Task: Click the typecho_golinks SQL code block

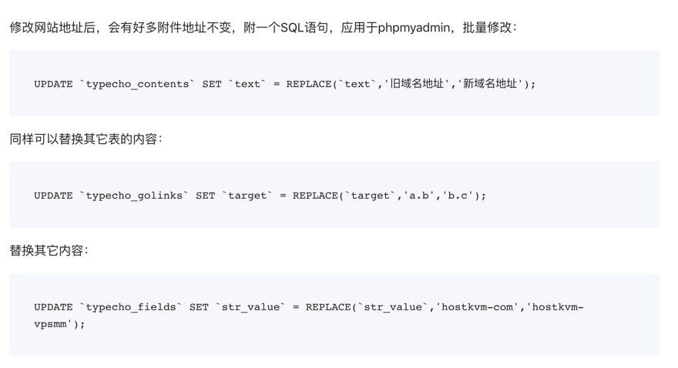Action: pos(334,195)
